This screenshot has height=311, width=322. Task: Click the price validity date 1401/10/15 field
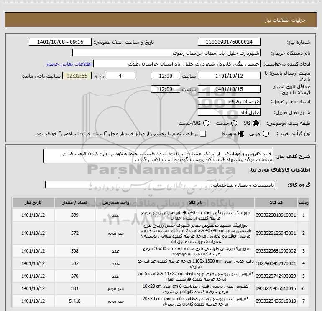tap(229, 89)
